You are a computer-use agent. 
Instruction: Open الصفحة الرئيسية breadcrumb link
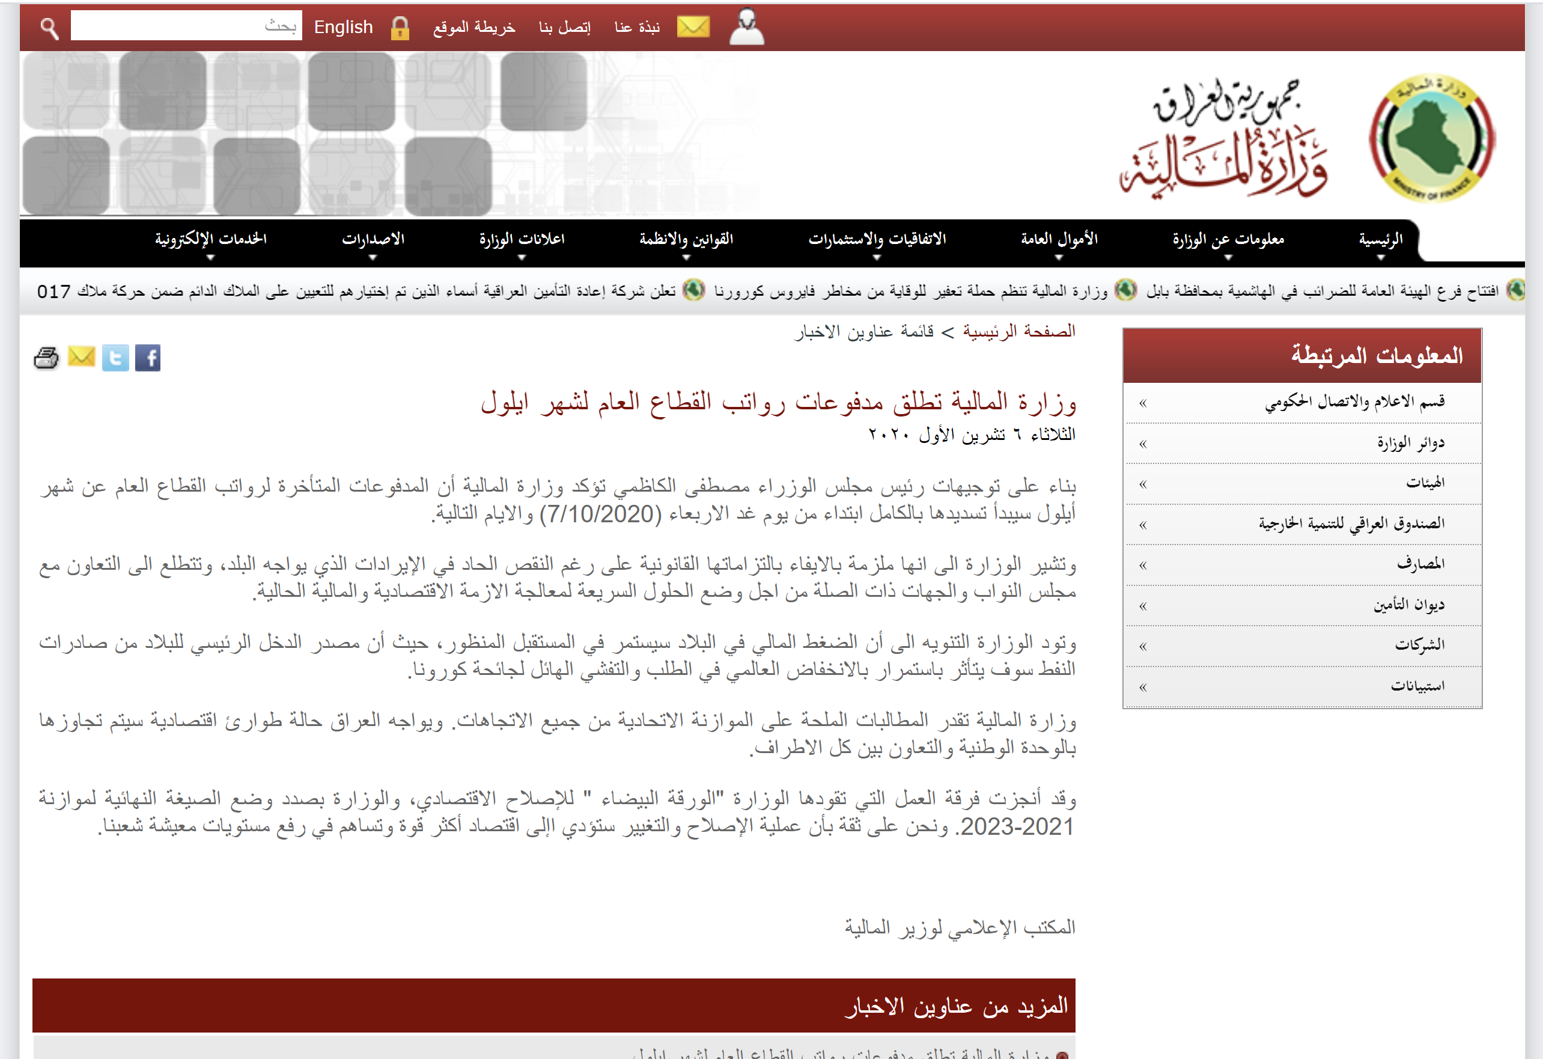coord(1018,331)
